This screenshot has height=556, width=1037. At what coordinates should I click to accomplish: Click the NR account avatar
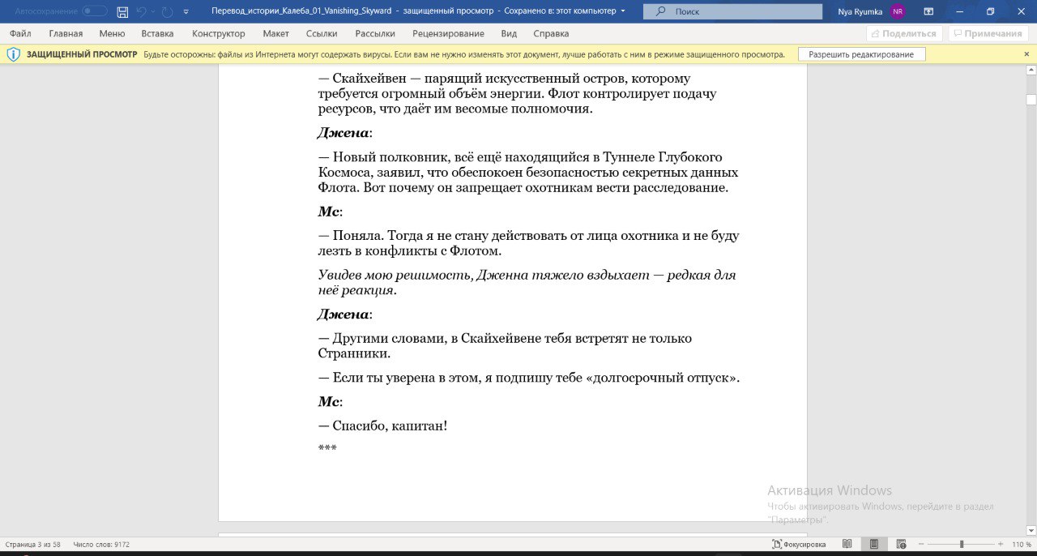(x=897, y=11)
